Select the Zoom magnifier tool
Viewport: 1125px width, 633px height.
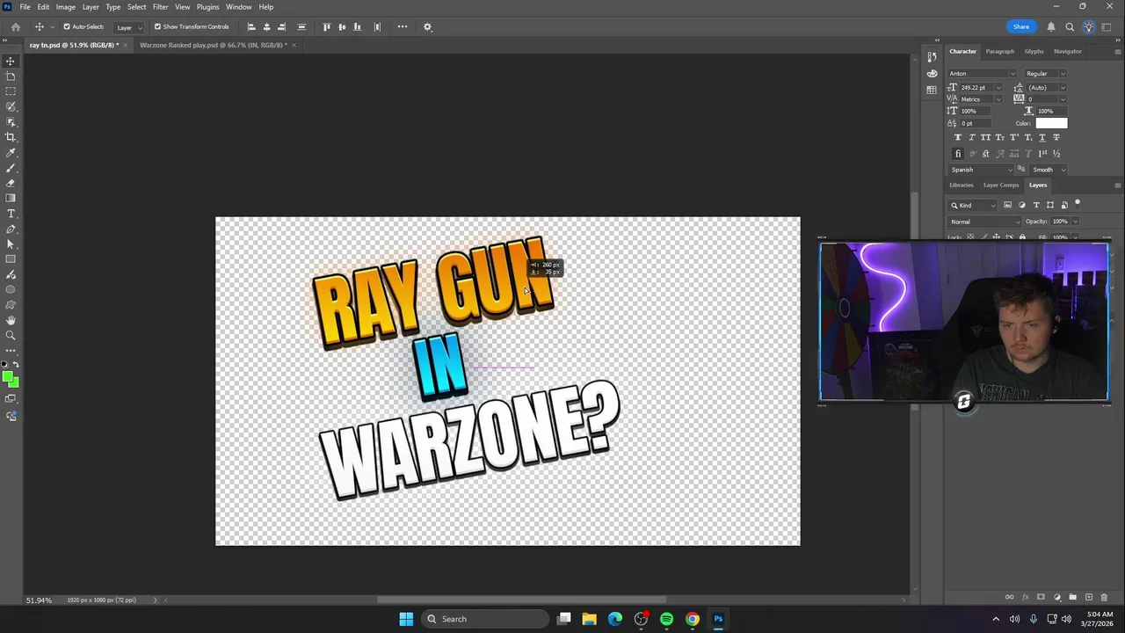tap(11, 335)
